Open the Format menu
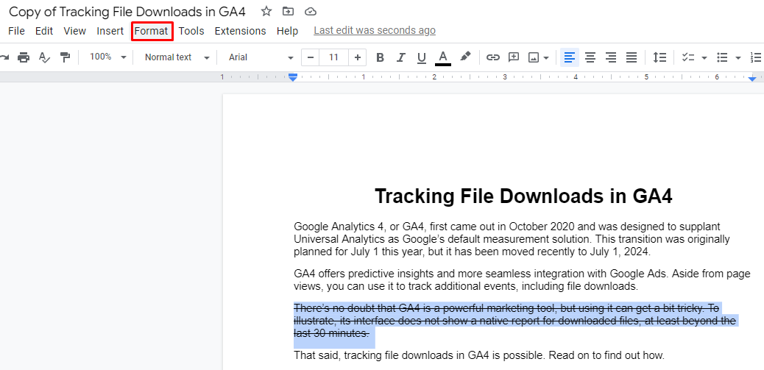764x370 pixels. [x=152, y=31]
